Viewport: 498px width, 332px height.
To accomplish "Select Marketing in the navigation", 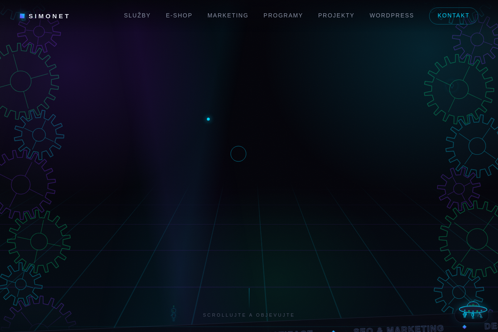I will (x=228, y=15).
